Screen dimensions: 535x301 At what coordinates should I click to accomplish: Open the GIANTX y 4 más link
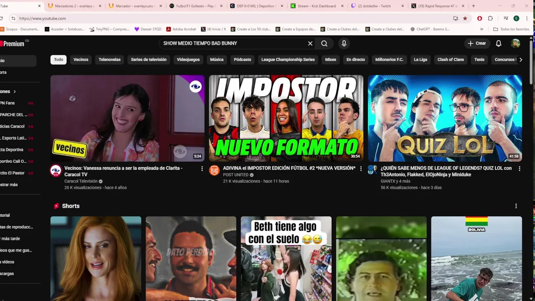[395, 181]
